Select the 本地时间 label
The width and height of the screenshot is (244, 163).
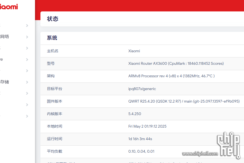click(x=55, y=126)
